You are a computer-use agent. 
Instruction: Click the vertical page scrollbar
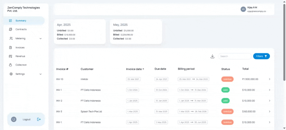click(284, 42)
